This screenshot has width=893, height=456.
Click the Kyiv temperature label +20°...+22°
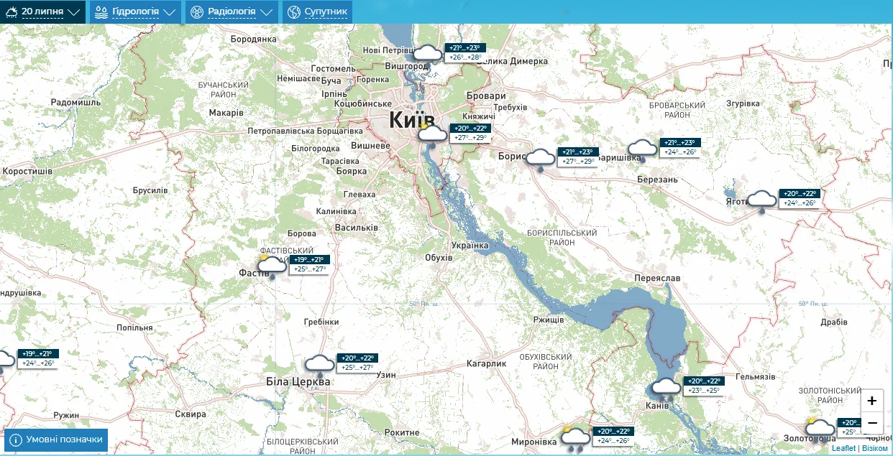point(471,128)
